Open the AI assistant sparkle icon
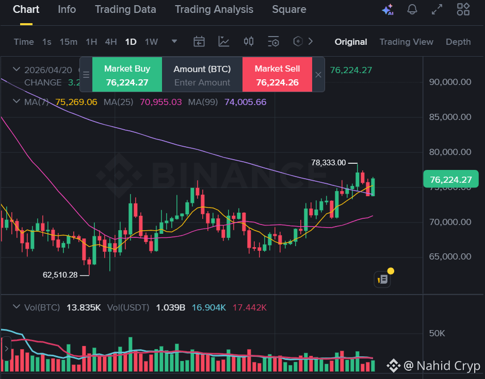The width and height of the screenshot is (485, 379). pos(387,10)
